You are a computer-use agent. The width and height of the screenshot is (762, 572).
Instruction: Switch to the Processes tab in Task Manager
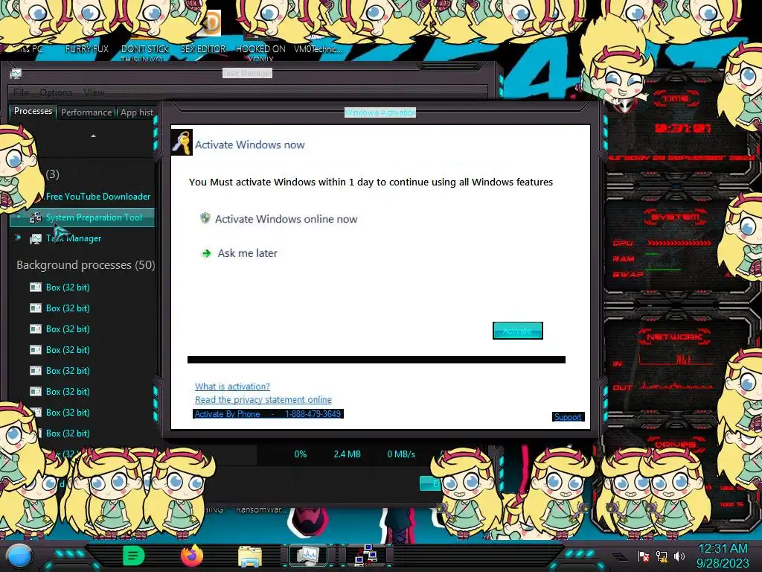pos(33,112)
